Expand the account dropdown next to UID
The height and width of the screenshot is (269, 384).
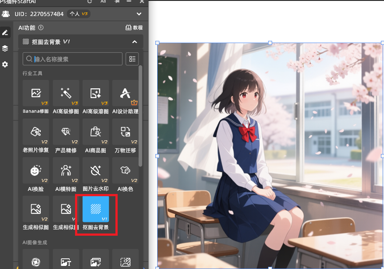tap(139, 14)
